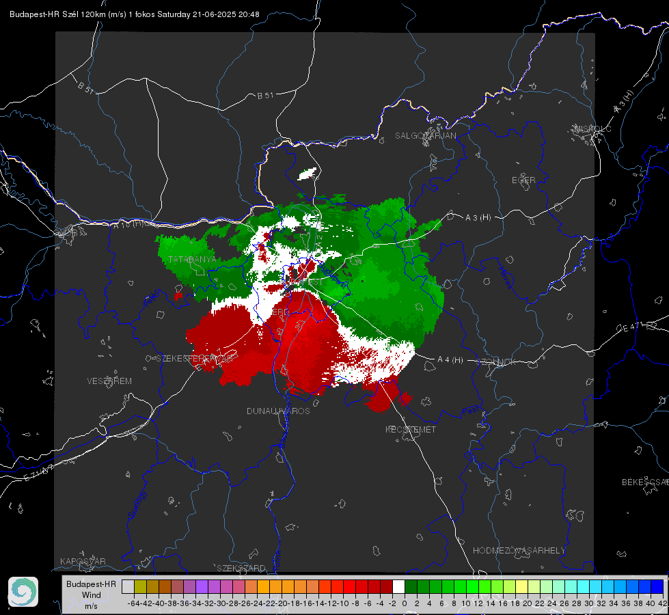Click the white swatch in wind legend
This screenshot has height=615, width=669.
398,587
